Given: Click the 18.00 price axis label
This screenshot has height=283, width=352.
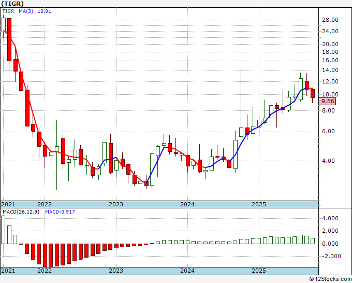Looking at the screenshot, I should [330, 52].
